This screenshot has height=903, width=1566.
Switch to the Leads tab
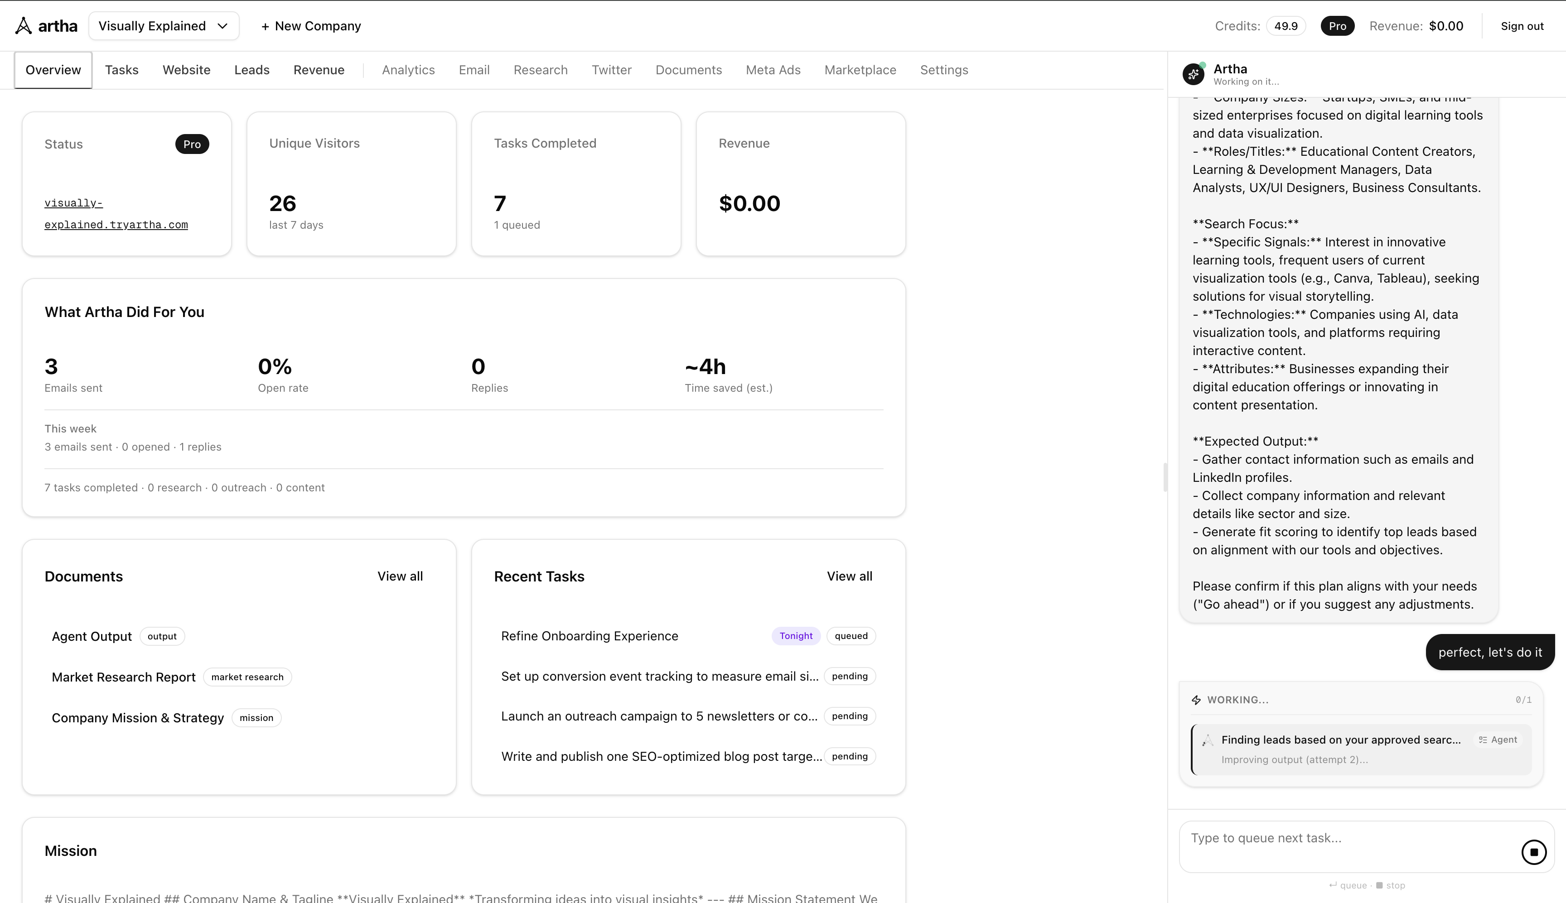pos(251,70)
